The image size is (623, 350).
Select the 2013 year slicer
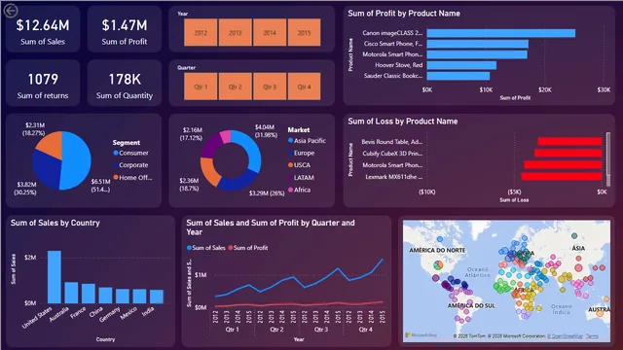tap(236, 32)
